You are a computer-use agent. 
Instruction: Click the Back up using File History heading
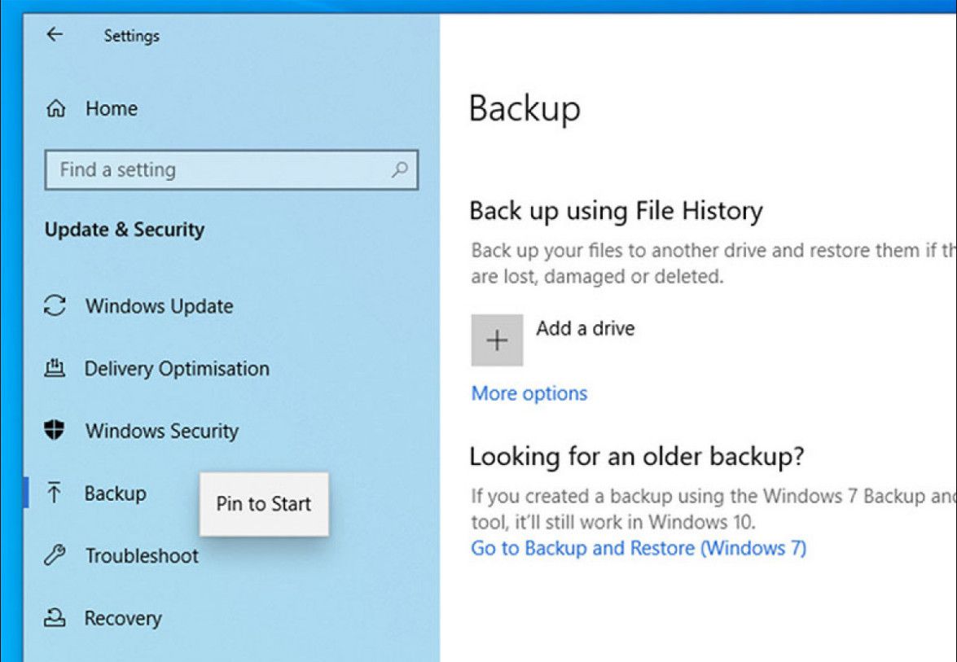coord(616,211)
